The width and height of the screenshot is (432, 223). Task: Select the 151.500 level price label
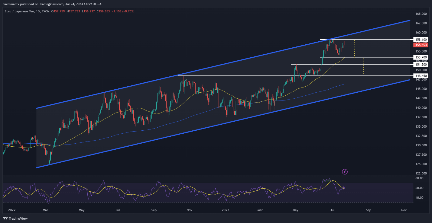tap(421, 64)
